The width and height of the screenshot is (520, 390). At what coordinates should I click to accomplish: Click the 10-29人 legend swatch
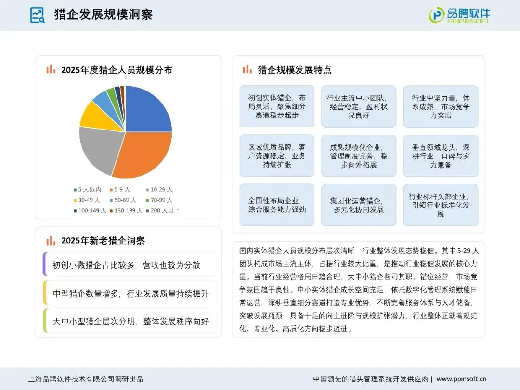(148, 190)
